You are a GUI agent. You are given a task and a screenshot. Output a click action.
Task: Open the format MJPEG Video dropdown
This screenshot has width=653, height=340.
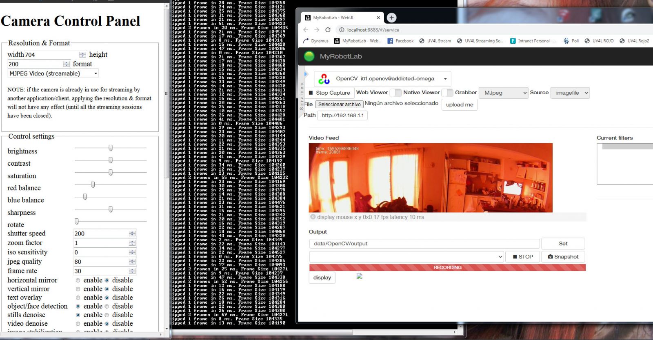(53, 73)
